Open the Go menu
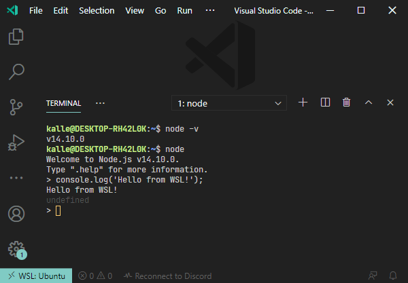This screenshot has width=408, height=283. point(160,11)
